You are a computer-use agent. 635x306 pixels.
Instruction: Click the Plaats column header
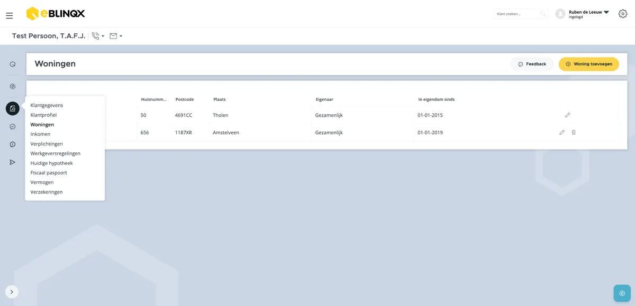pos(220,99)
